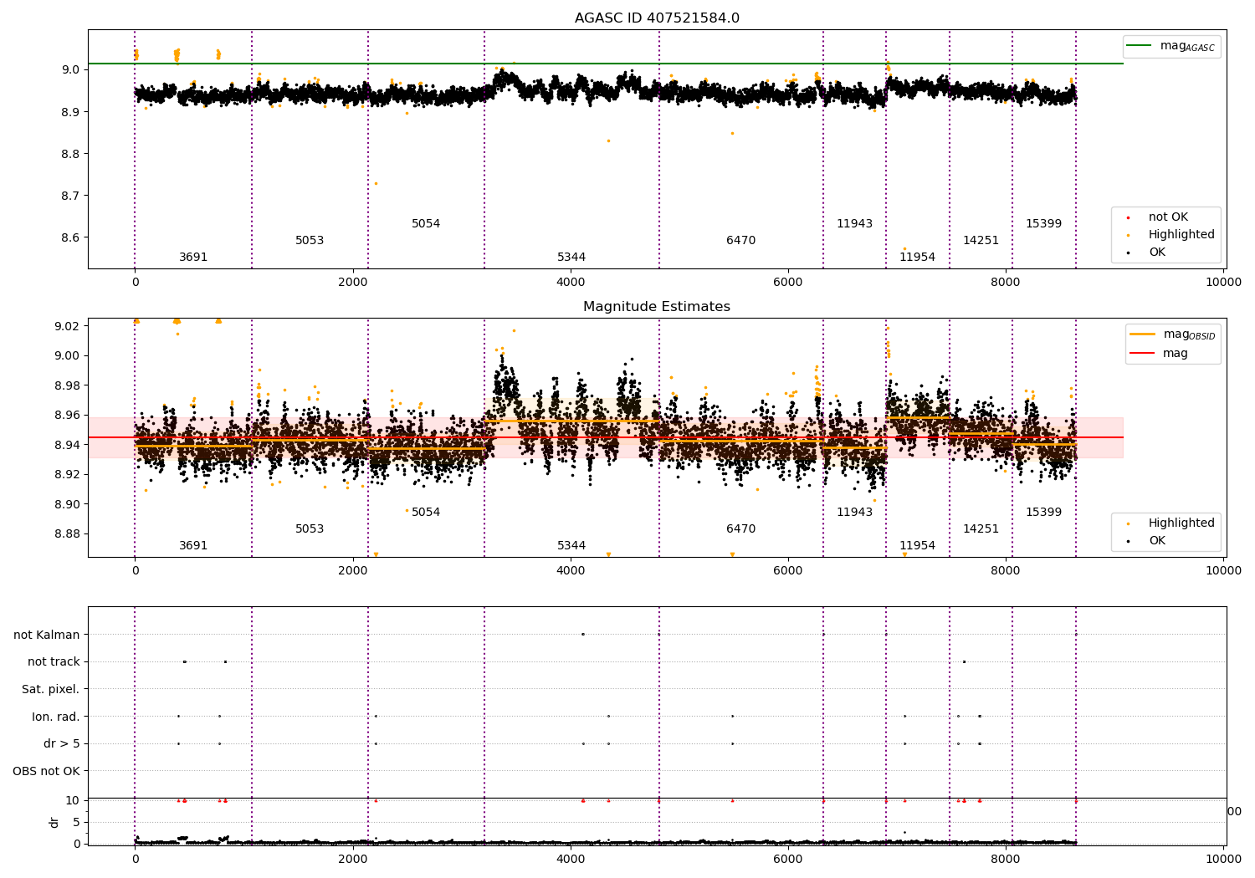Viewport: 1255px width, 878px height.
Task: Click obsid label 14251 in top plot
Action: (981, 240)
